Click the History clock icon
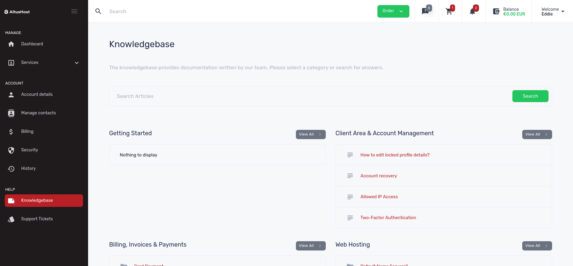This screenshot has width=573, height=266. (11, 169)
